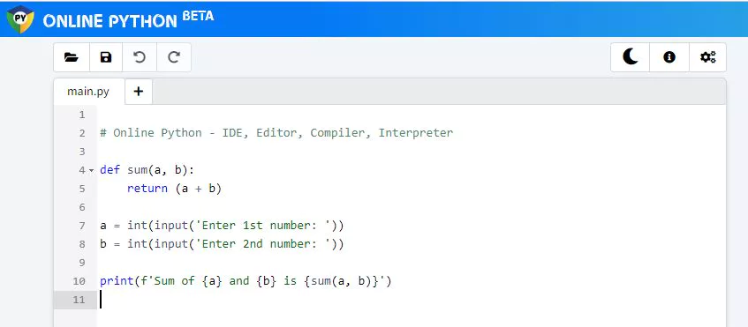Undo the last edit

pyautogui.click(x=140, y=57)
